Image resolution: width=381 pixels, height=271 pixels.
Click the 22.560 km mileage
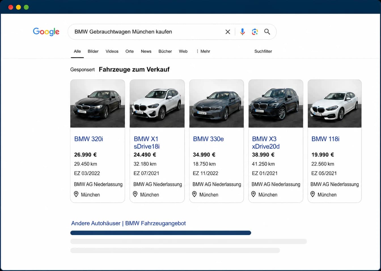[323, 164]
